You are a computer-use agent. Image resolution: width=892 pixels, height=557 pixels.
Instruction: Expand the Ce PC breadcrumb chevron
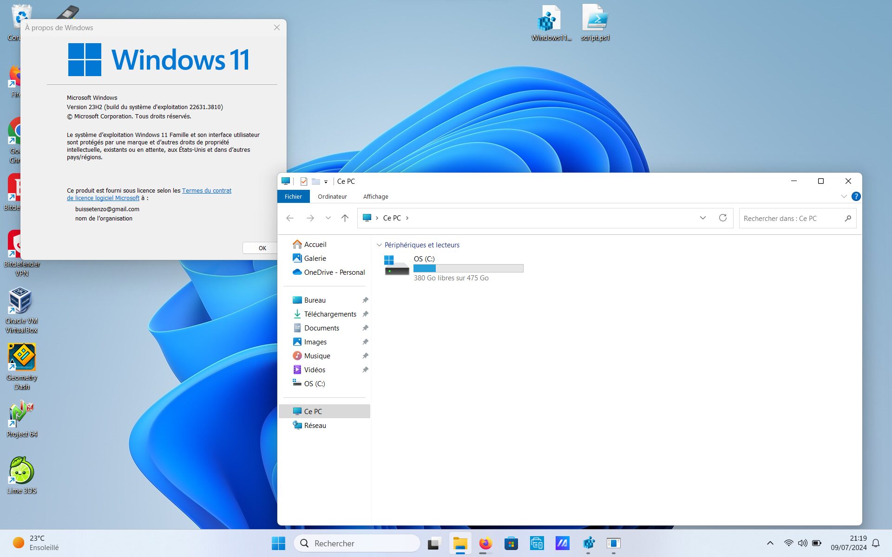407,218
